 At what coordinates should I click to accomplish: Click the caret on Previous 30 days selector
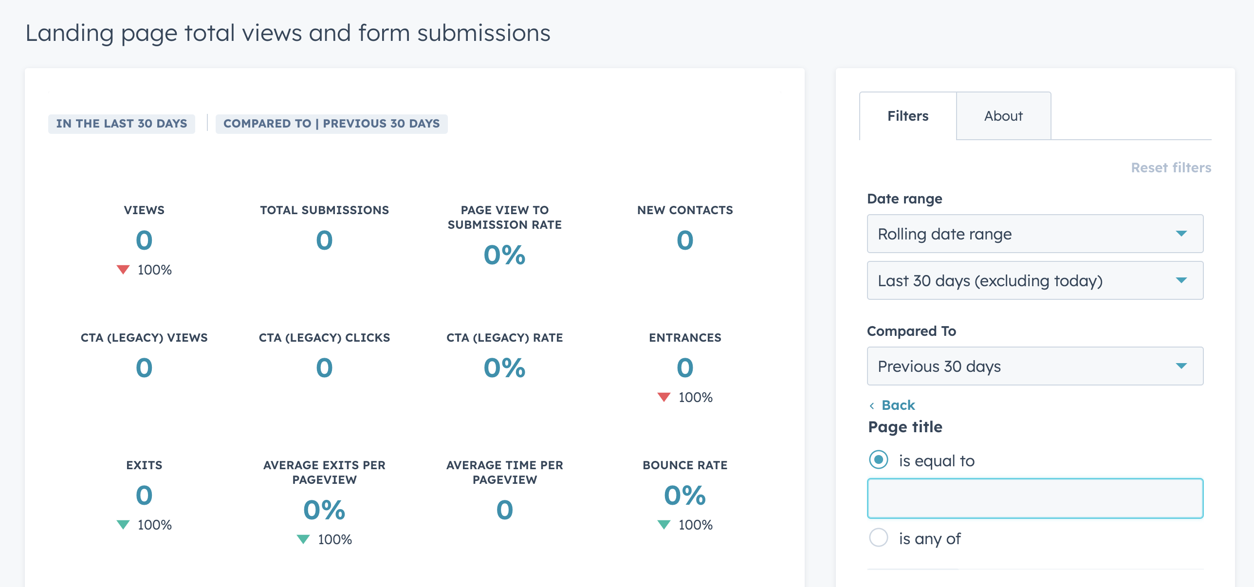[x=1182, y=366]
